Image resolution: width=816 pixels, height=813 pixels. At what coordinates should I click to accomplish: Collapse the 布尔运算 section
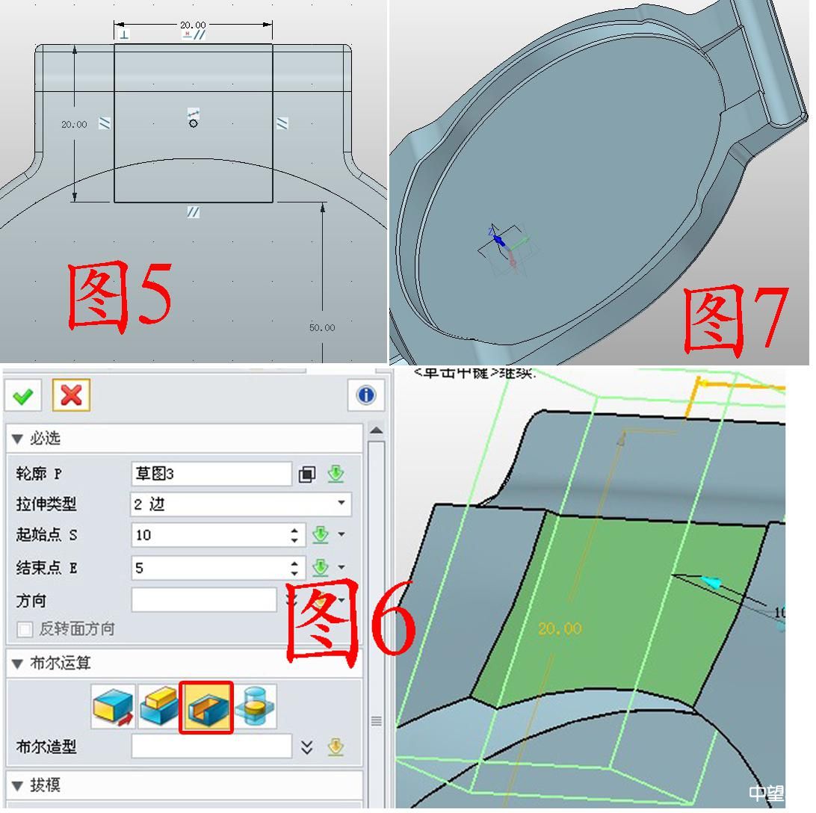pos(17,663)
